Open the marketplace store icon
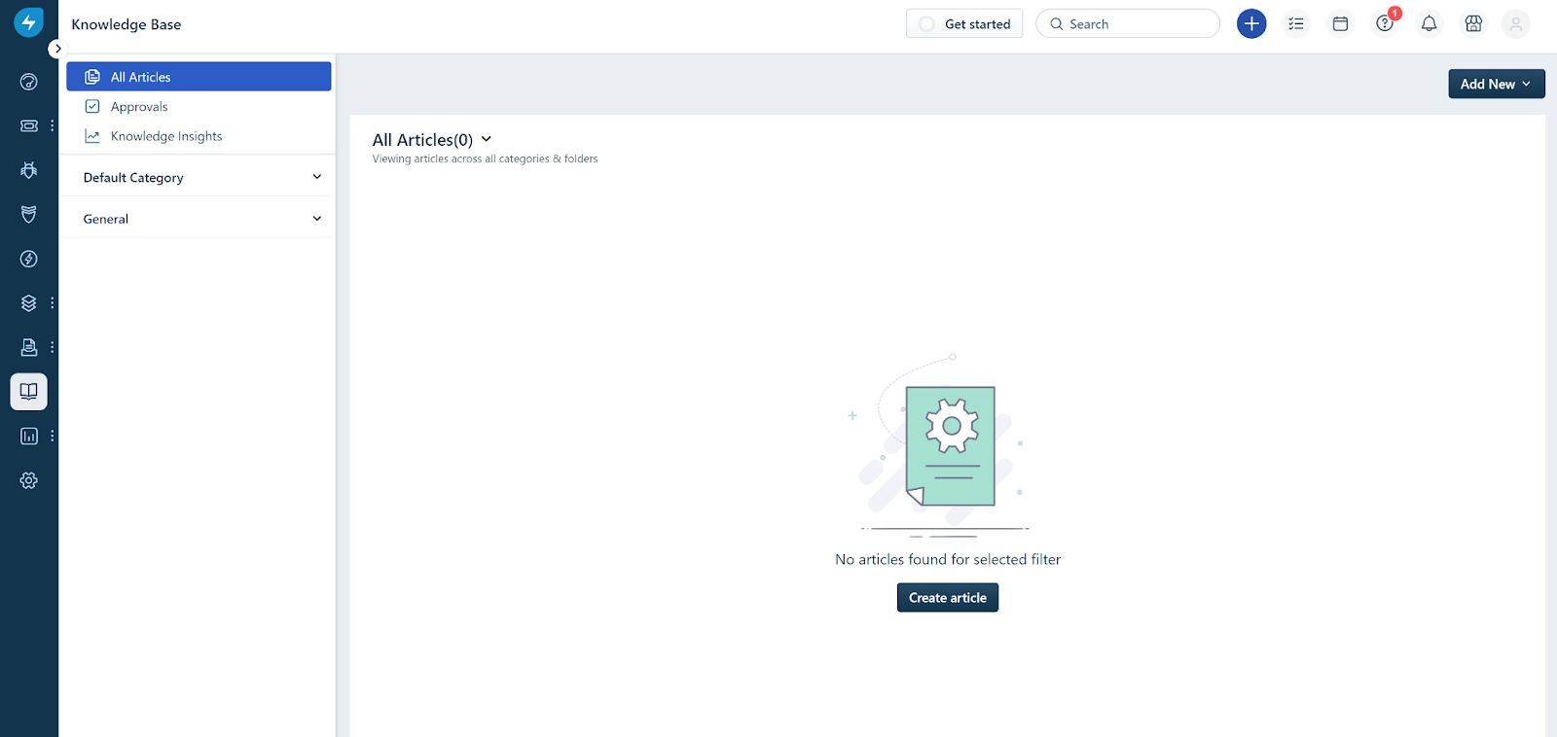Image resolution: width=1557 pixels, height=737 pixels. (1473, 24)
